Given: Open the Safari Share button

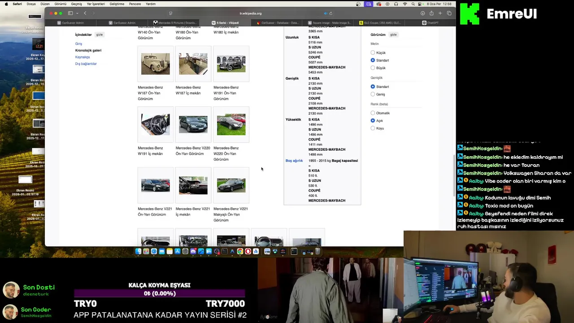Looking at the screenshot, I should pyautogui.click(x=431, y=13).
